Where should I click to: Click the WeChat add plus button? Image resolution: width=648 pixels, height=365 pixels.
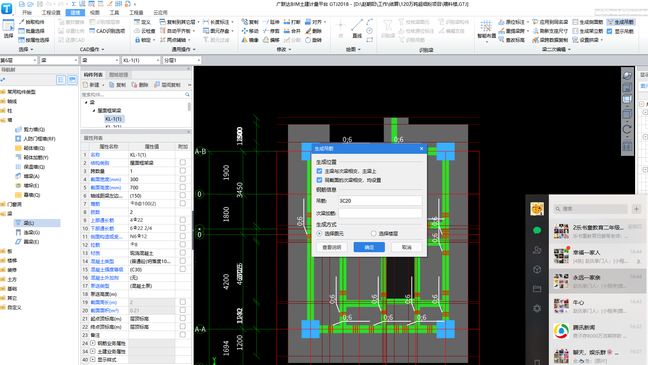(636, 209)
